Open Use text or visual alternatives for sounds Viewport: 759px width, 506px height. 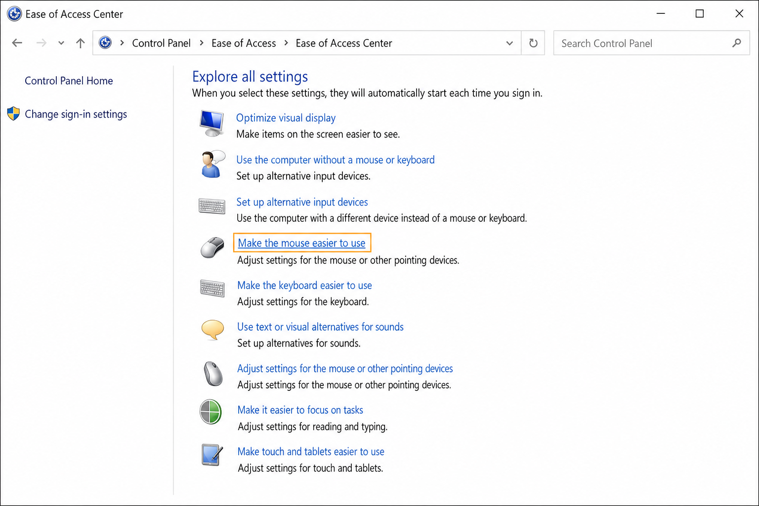point(320,327)
